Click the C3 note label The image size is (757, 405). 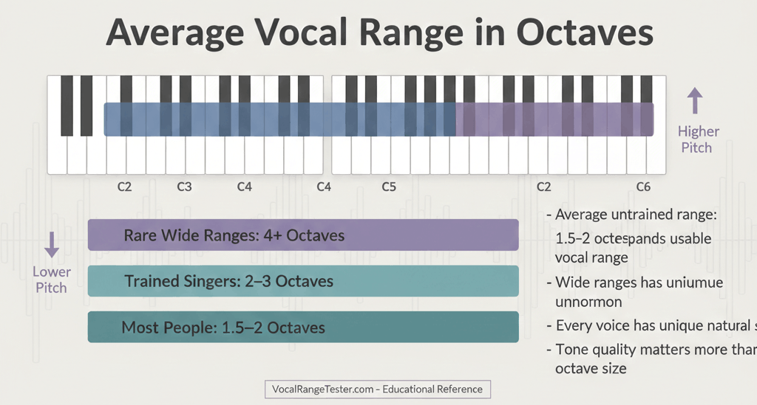click(184, 187)
